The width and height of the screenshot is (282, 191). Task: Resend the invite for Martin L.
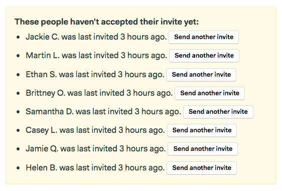(204, 56)
